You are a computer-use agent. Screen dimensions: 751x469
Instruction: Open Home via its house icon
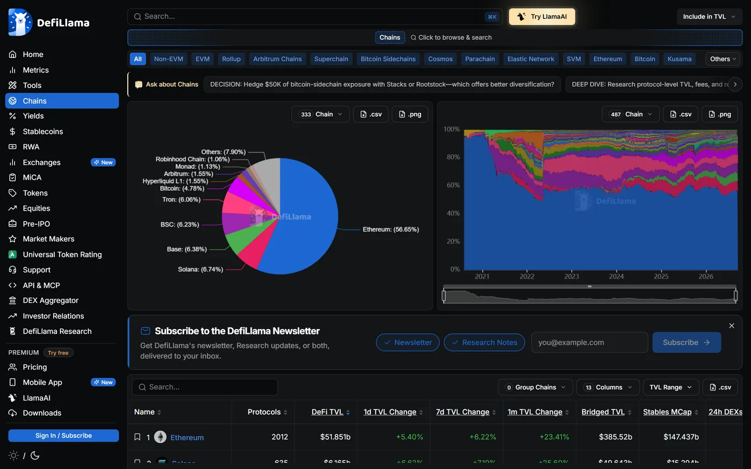coord(12,55)
